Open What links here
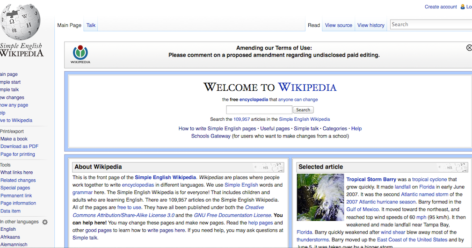Viewport: 472px width, 248px height. tap(16, 173)
